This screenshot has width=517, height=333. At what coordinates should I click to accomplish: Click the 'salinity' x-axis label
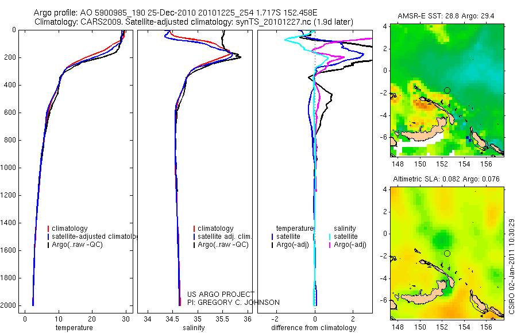click(x=194, y=327)
